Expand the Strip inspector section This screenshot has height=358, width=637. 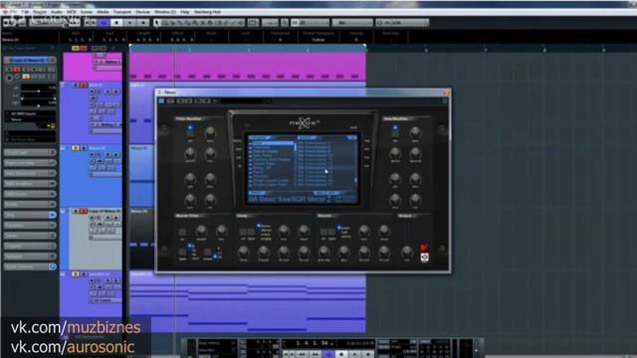pyautogui.click(x=29, y=215)
